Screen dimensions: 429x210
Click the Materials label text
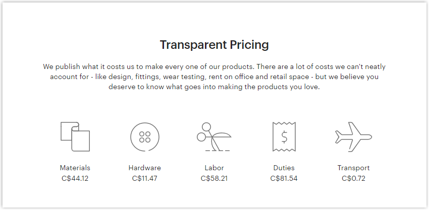[75, 168]
